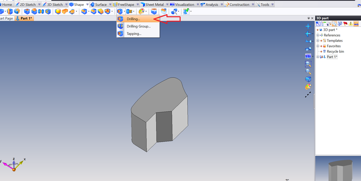Click the color palette icon in top toolbar
The image size is (361, 181).
(142, 12)
